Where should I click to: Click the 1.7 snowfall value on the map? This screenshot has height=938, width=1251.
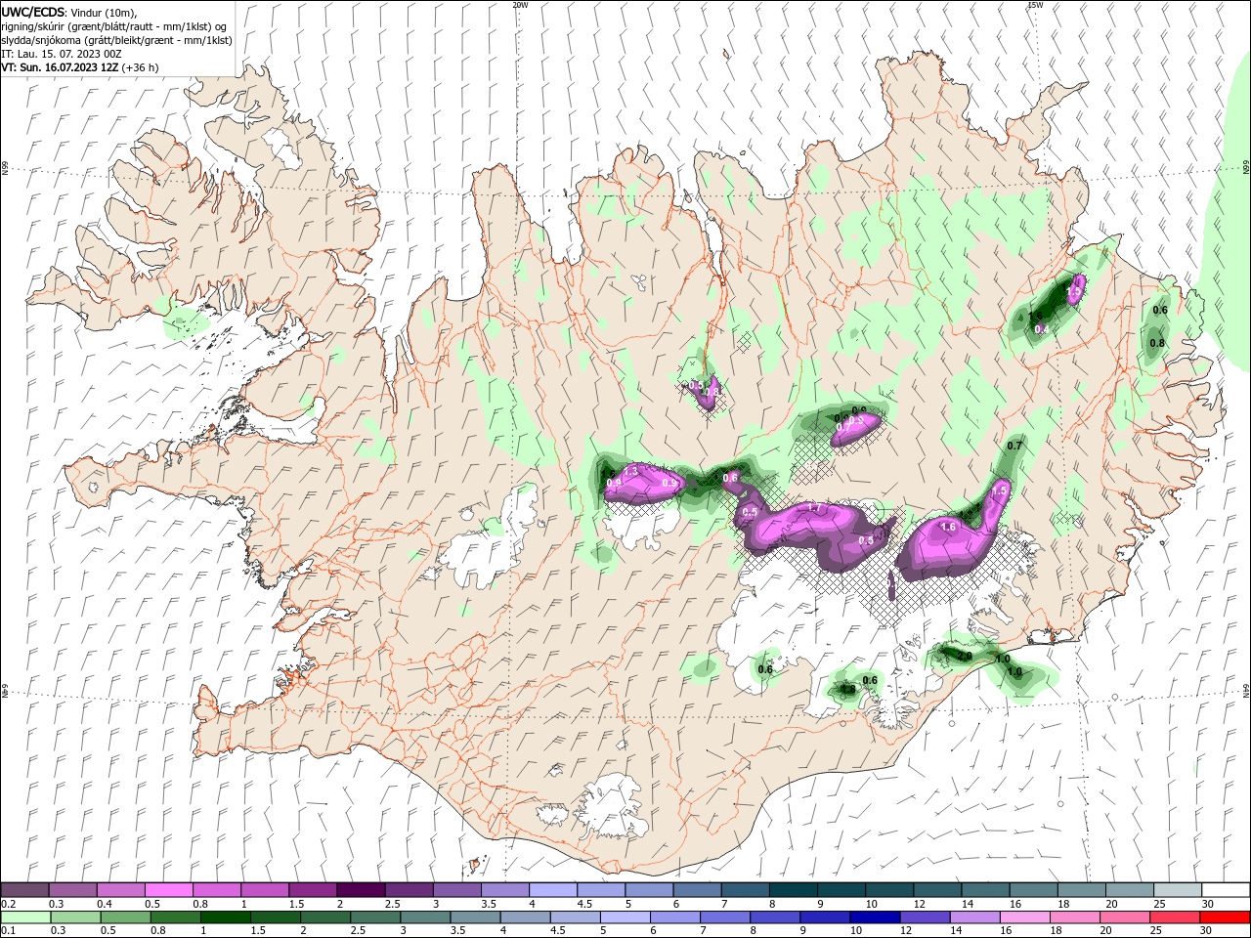[814, 509]
